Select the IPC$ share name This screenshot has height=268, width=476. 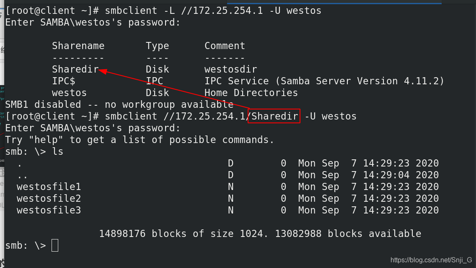point(63,81)
